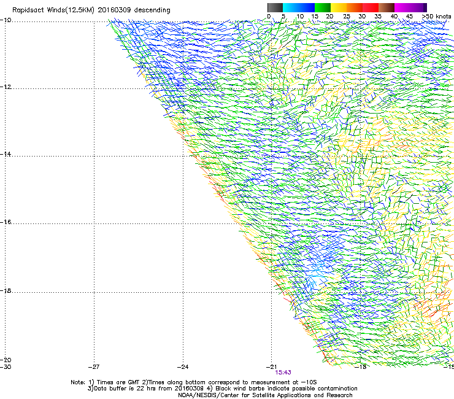Click the cyan 5-10 knots color swatch
Screen dimensions: 454x399
[x=291, y=7]
